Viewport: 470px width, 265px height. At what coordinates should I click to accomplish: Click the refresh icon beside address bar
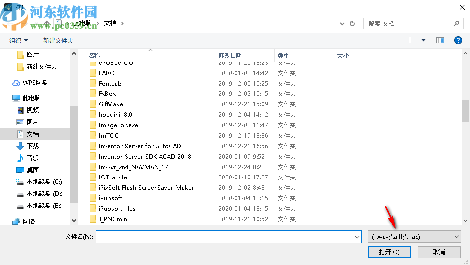click(352, 23)
